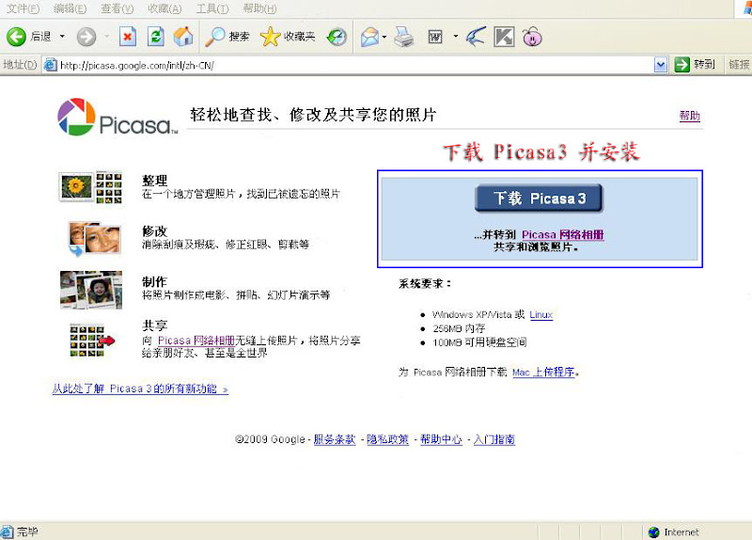Image resolution: width=752 pixels, height=540 pixels.
Task: Click the 完毕 status bar text
Action: coord(27,532)
